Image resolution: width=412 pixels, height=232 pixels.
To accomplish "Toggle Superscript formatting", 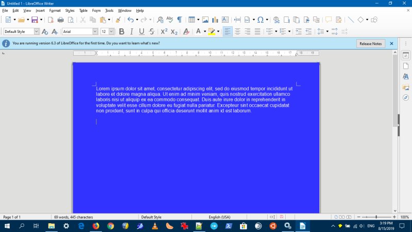I will 164,31.
